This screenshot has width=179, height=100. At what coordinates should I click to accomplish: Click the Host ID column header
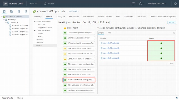pos(103,38)
